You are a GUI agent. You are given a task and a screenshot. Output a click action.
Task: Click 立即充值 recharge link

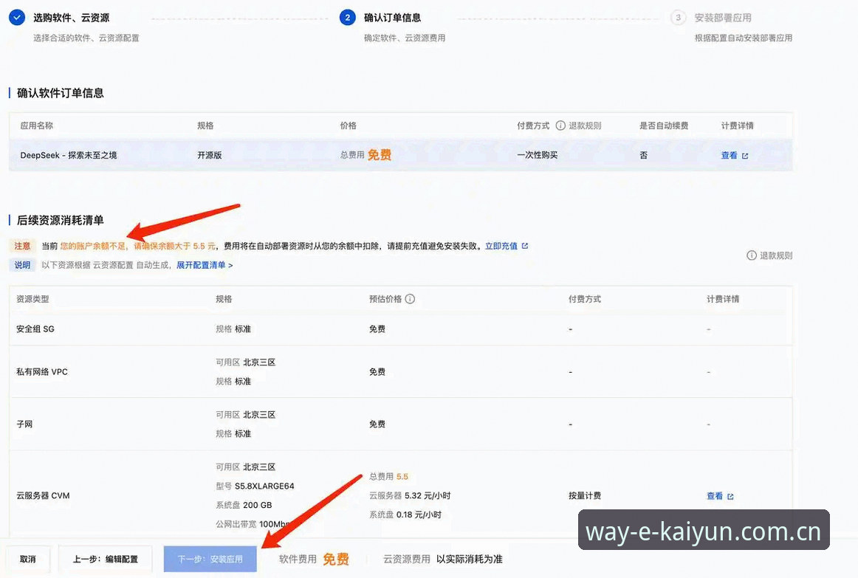tap(501, 246)
